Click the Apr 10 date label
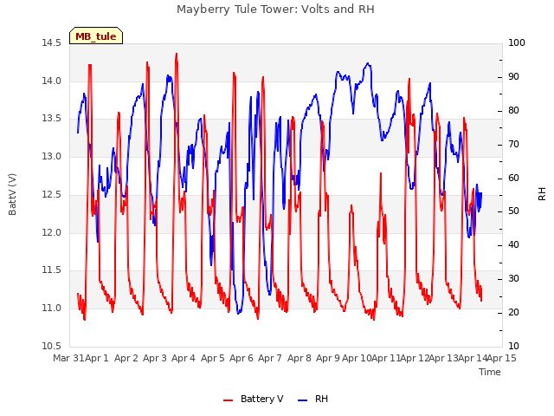The image size is (554, 416). (357, 358)
